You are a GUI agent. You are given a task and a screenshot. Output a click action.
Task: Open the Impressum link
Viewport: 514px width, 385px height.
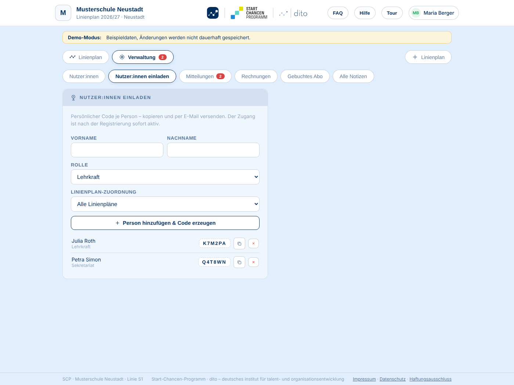point(364,379)
